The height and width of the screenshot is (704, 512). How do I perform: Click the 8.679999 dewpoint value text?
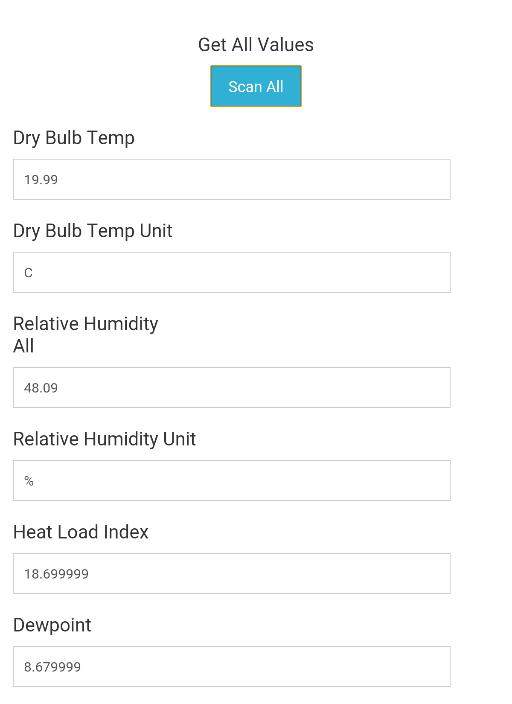coord(52,667)
